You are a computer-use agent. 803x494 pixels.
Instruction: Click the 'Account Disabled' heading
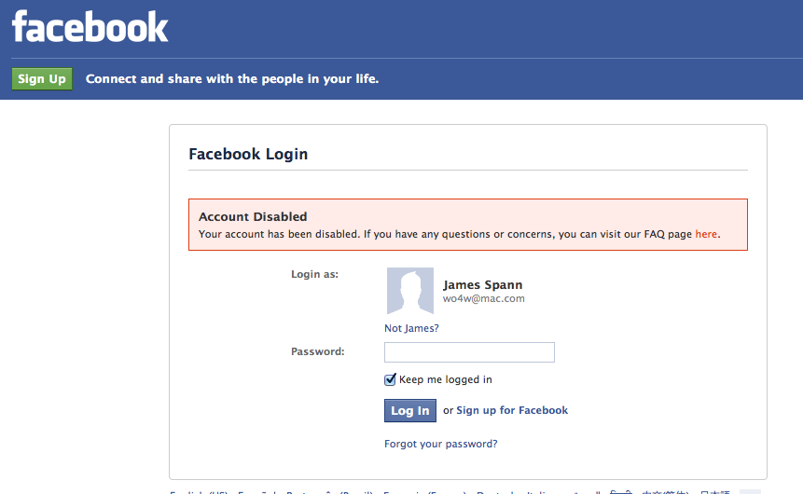(253, 217)
